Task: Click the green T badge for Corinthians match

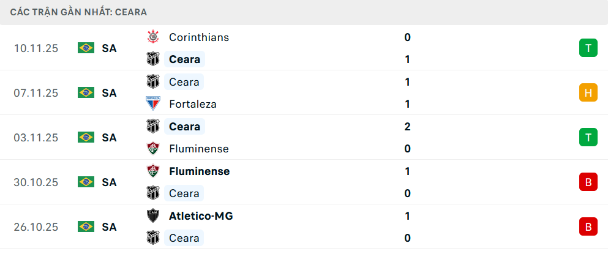Action: 588,48
